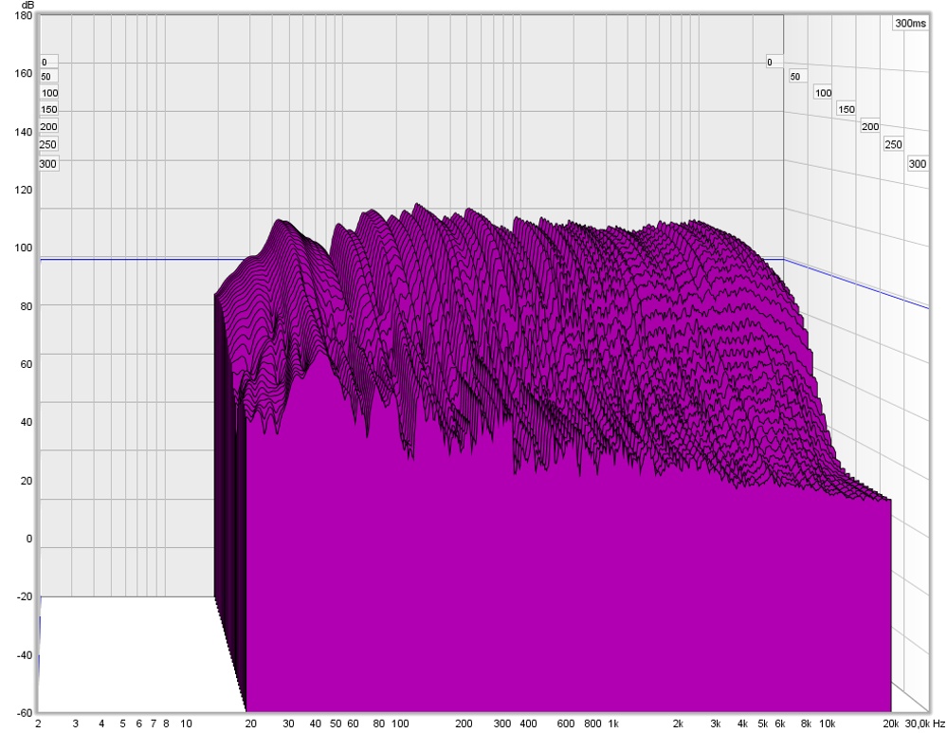Click the 400 Hz frequency axis label
Viewport: 947px width, 733px height.
click(x=528, y=724)
